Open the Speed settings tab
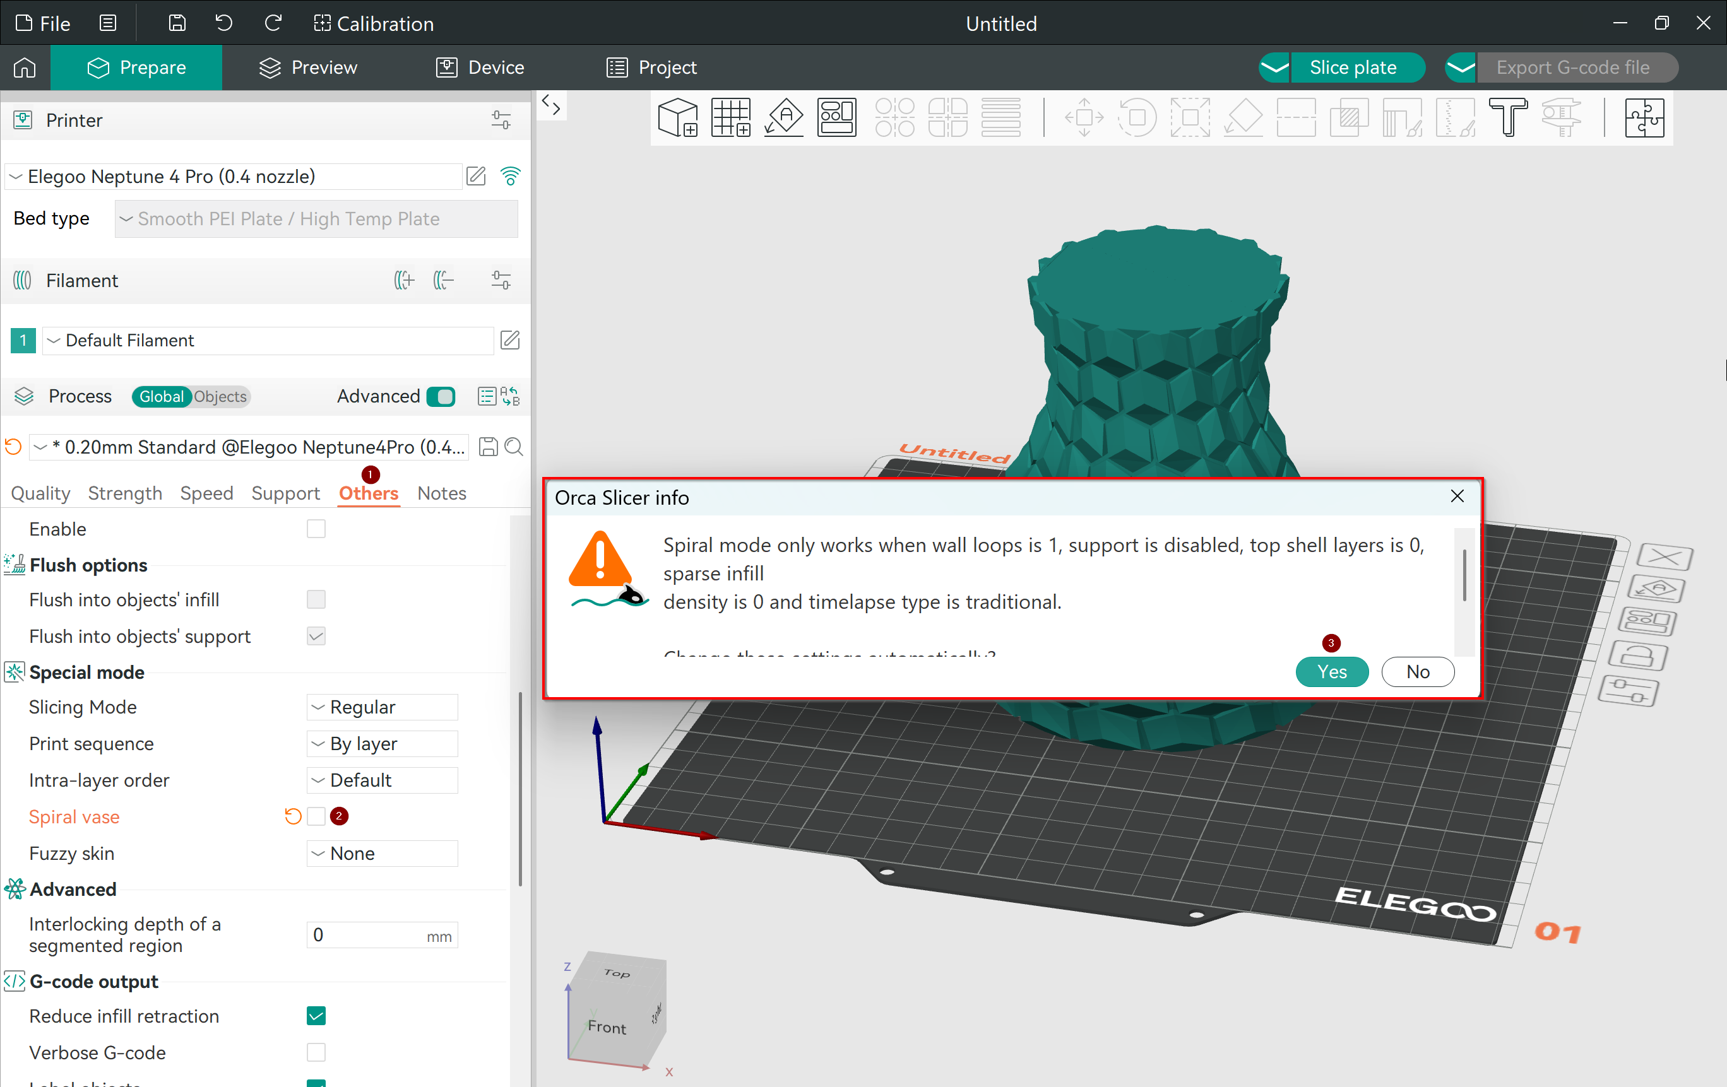This screenshot has height=1087, width=1727. (206, 493)
